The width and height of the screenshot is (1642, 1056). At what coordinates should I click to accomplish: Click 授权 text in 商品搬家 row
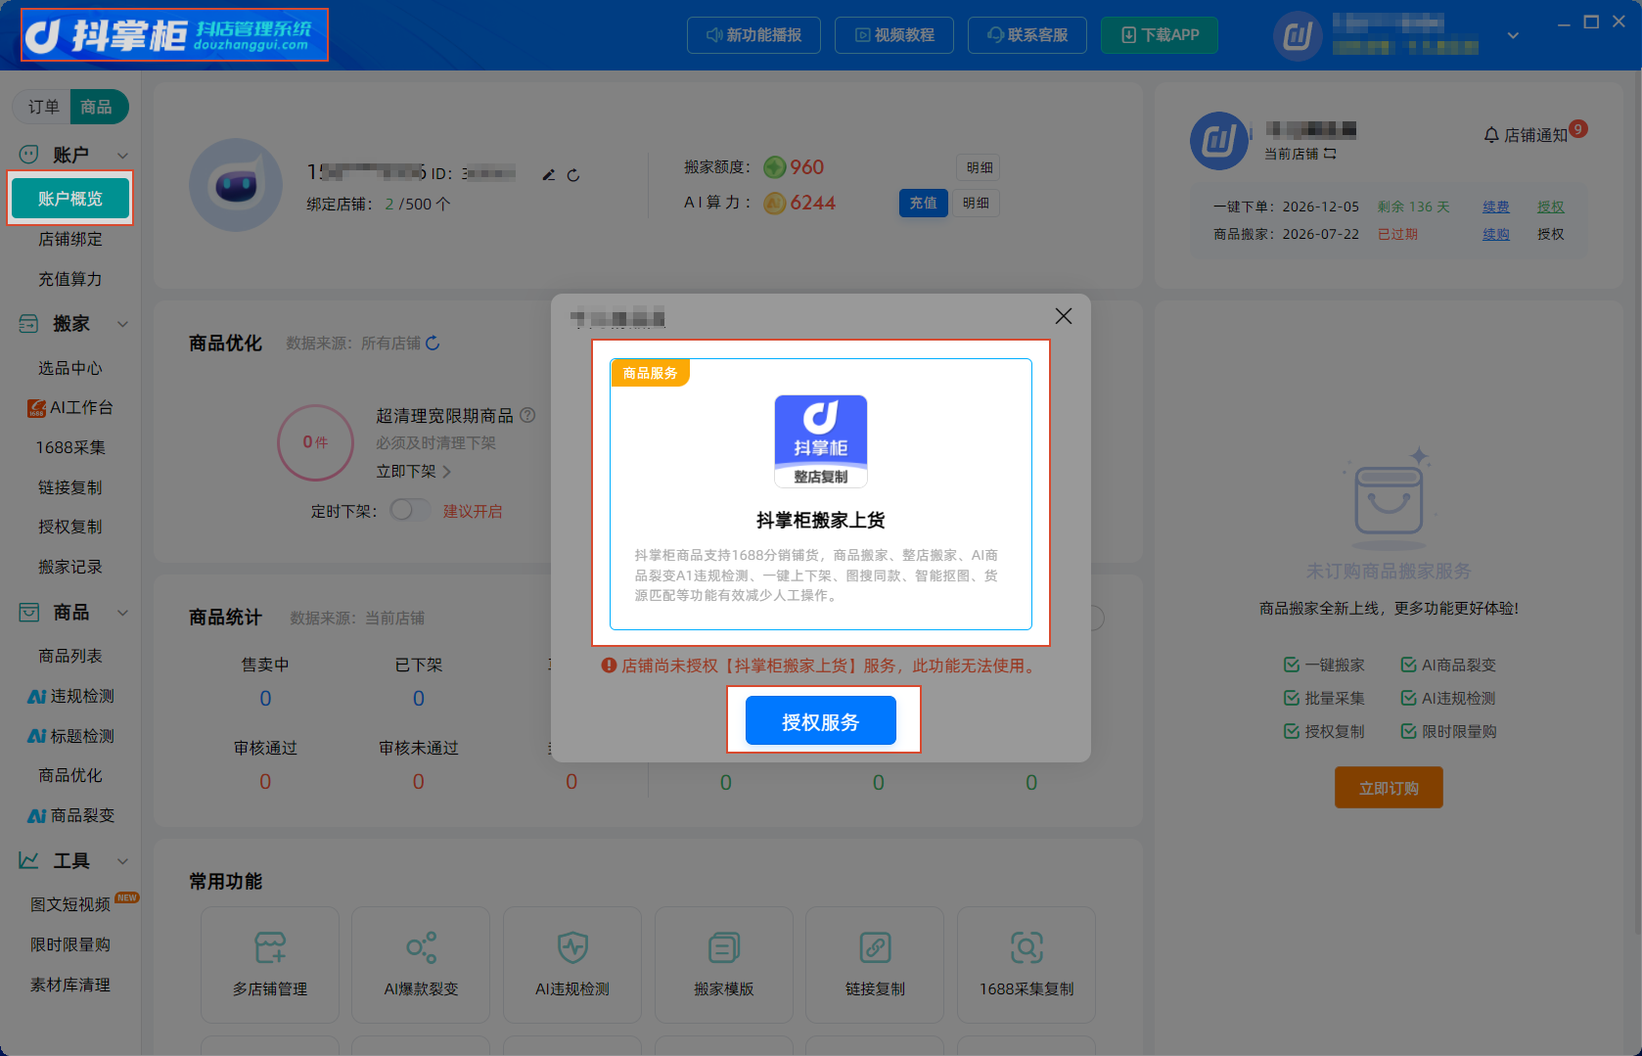(x=1551, y=234)
